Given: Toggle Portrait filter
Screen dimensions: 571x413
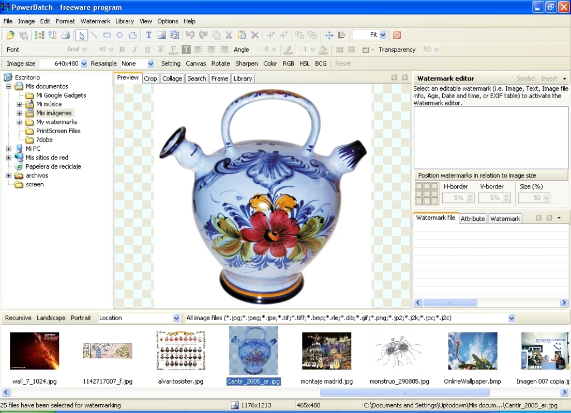Looking at the screenshot, I should click(x=81, y=317).
